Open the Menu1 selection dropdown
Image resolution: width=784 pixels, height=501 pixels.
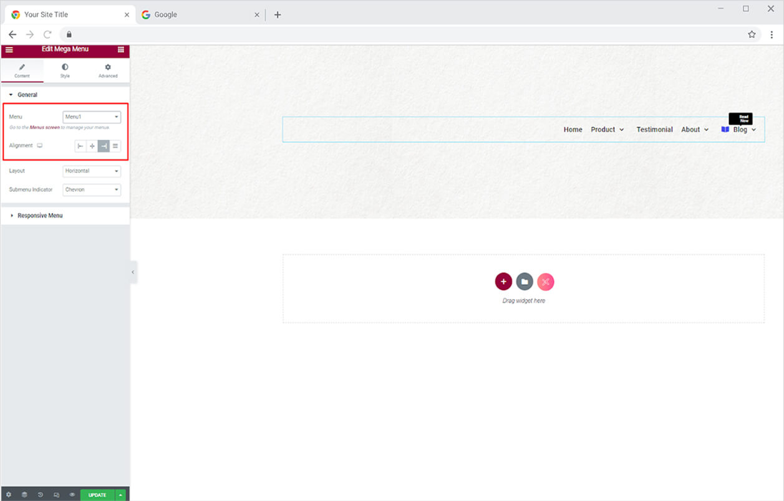click(92, 117)
